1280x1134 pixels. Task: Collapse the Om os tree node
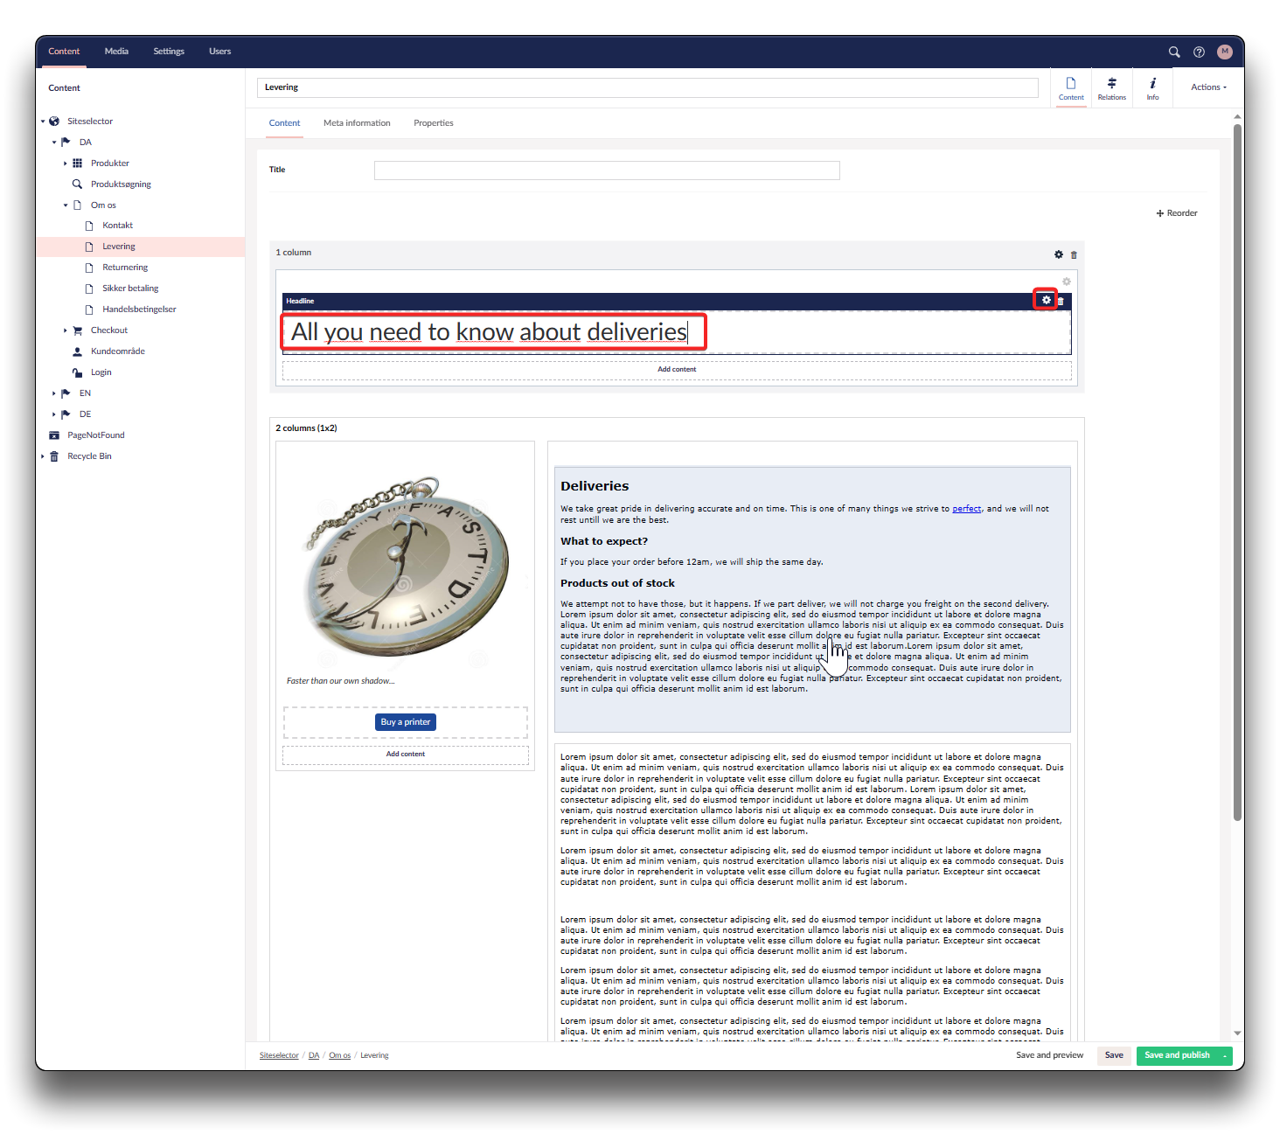click(x=66, y=205)
